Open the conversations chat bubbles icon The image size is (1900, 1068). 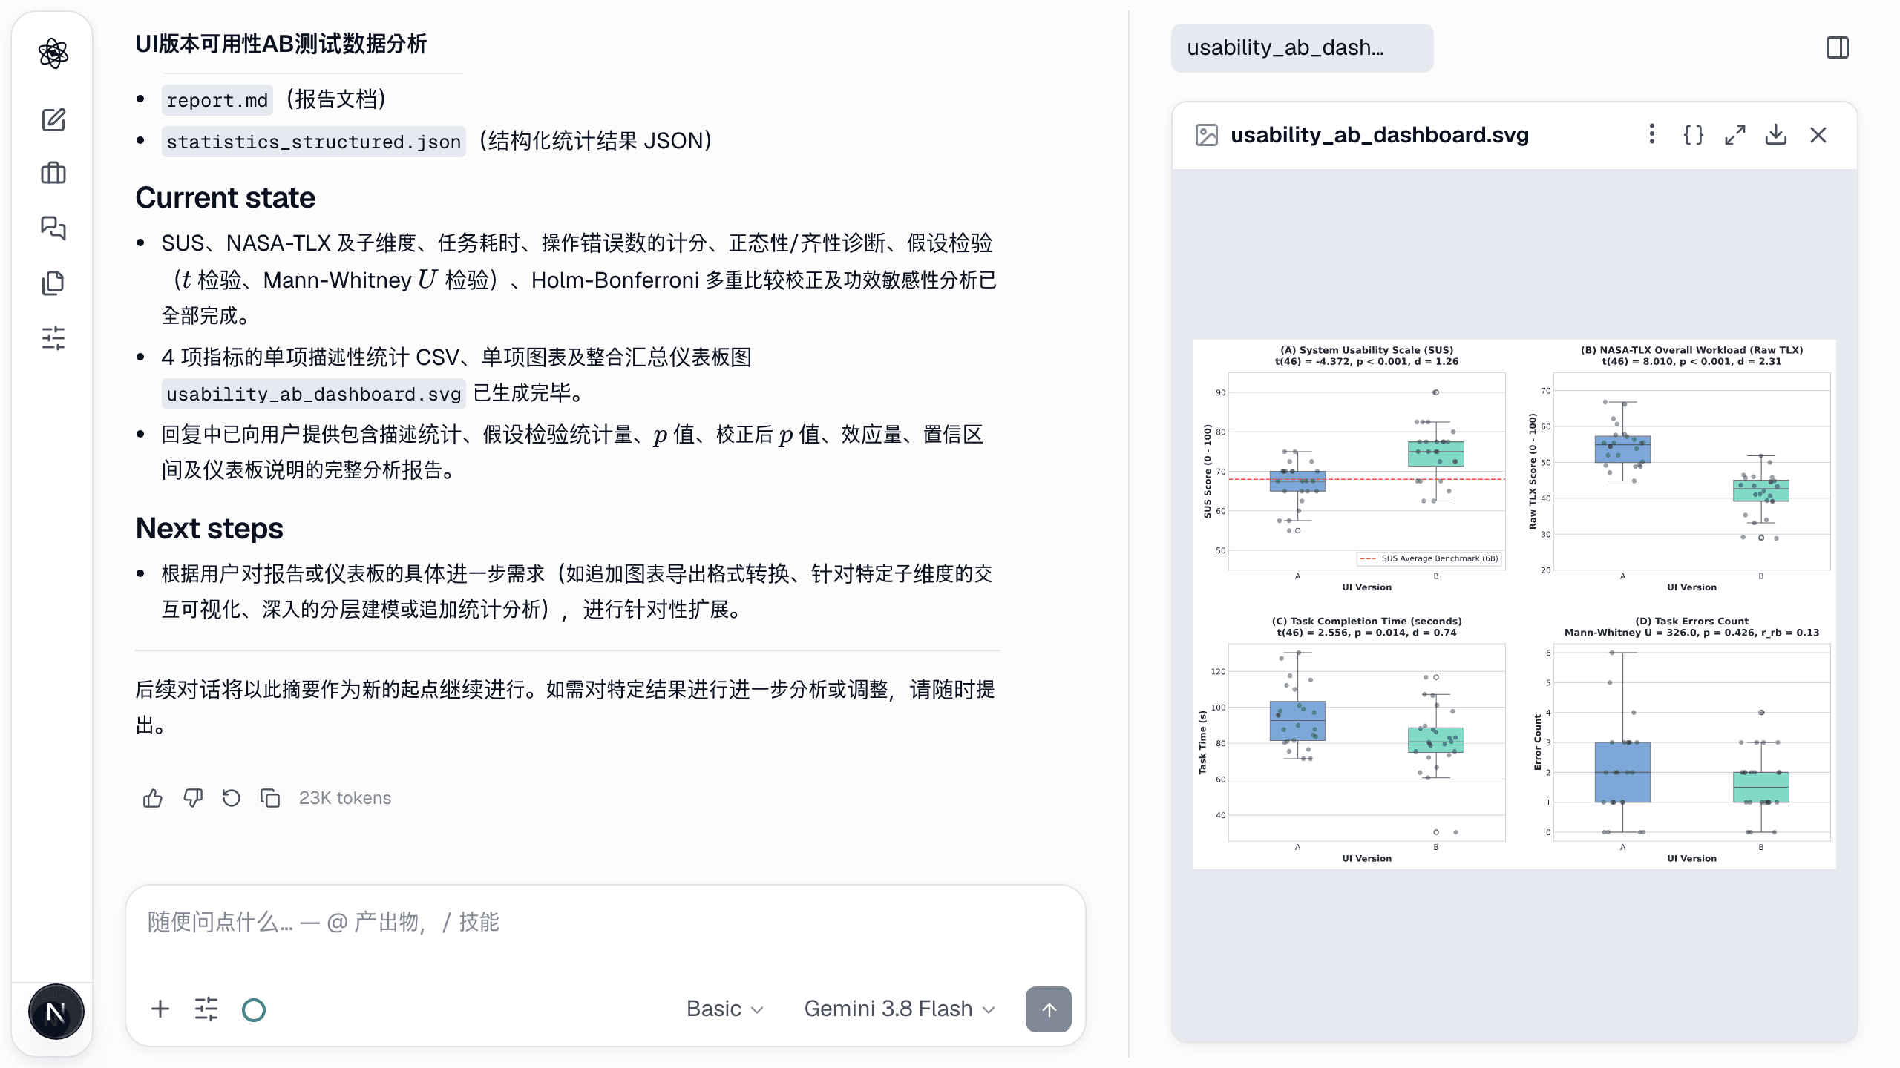point(53,228)
